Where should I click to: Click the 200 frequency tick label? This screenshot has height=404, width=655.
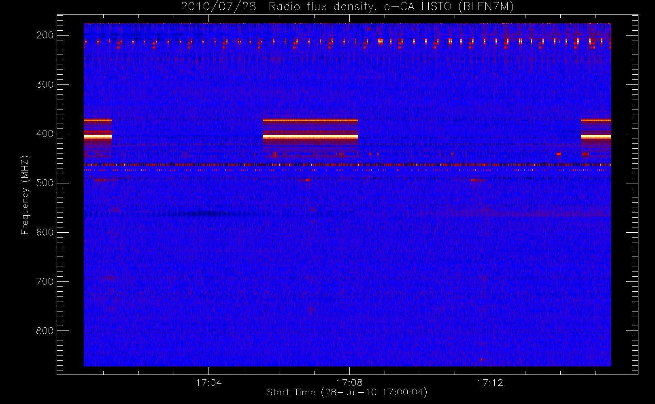(x=45, y=35)
